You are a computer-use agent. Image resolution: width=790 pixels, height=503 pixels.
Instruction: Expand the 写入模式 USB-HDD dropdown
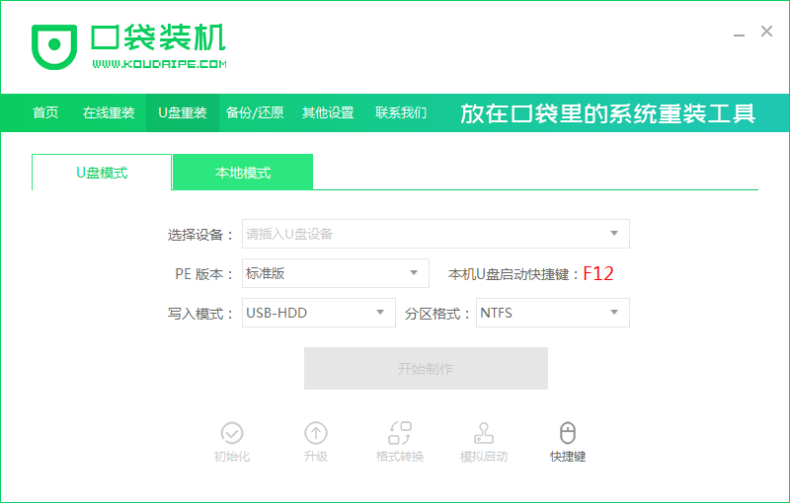[x=379, y=313]
